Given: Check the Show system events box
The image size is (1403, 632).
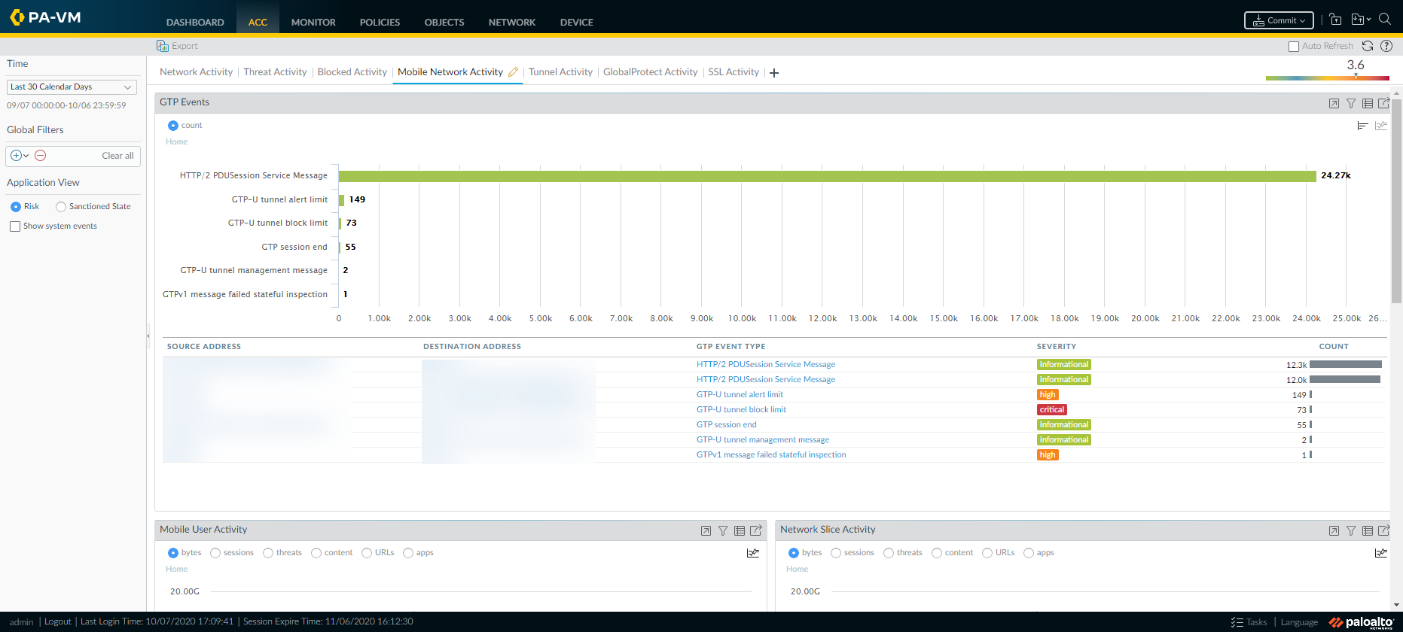Looking at the screenshot, I should (15, 226).
